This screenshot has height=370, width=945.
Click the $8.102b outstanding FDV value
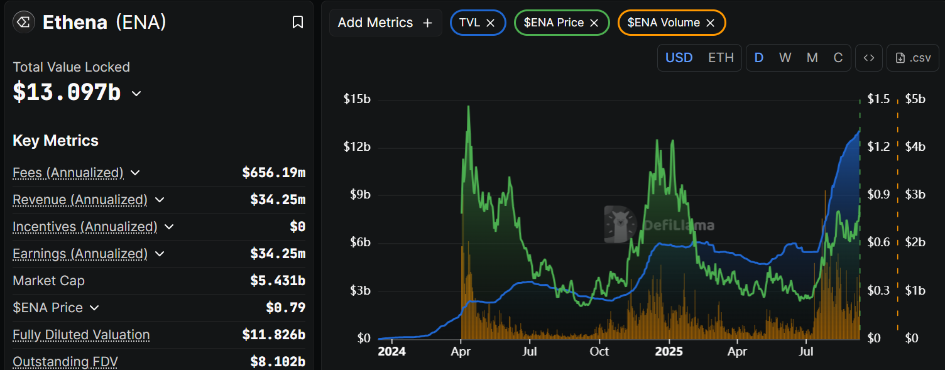(x=278, y=362)
